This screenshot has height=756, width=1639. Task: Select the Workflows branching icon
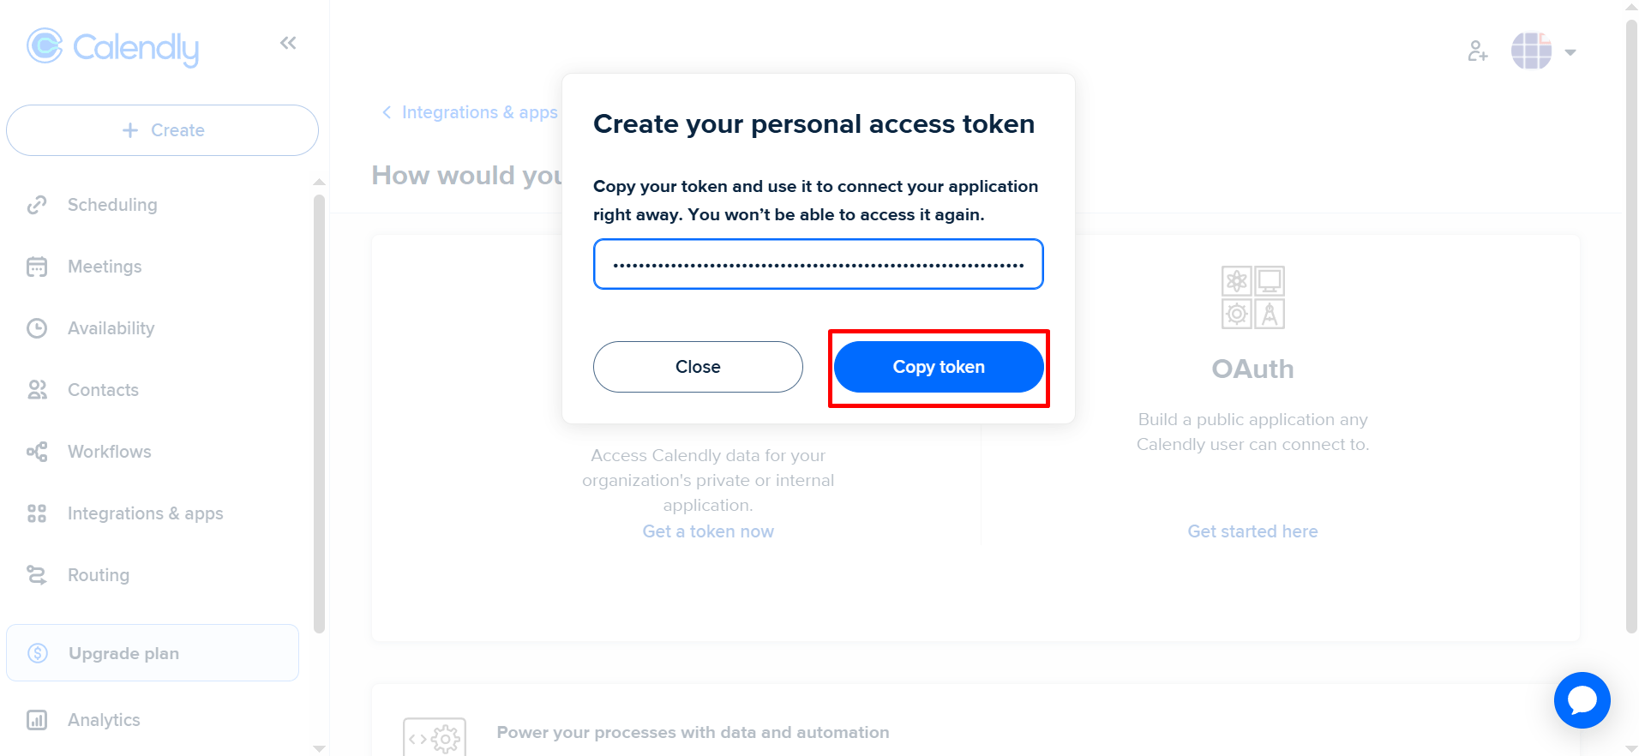(38, 451)
